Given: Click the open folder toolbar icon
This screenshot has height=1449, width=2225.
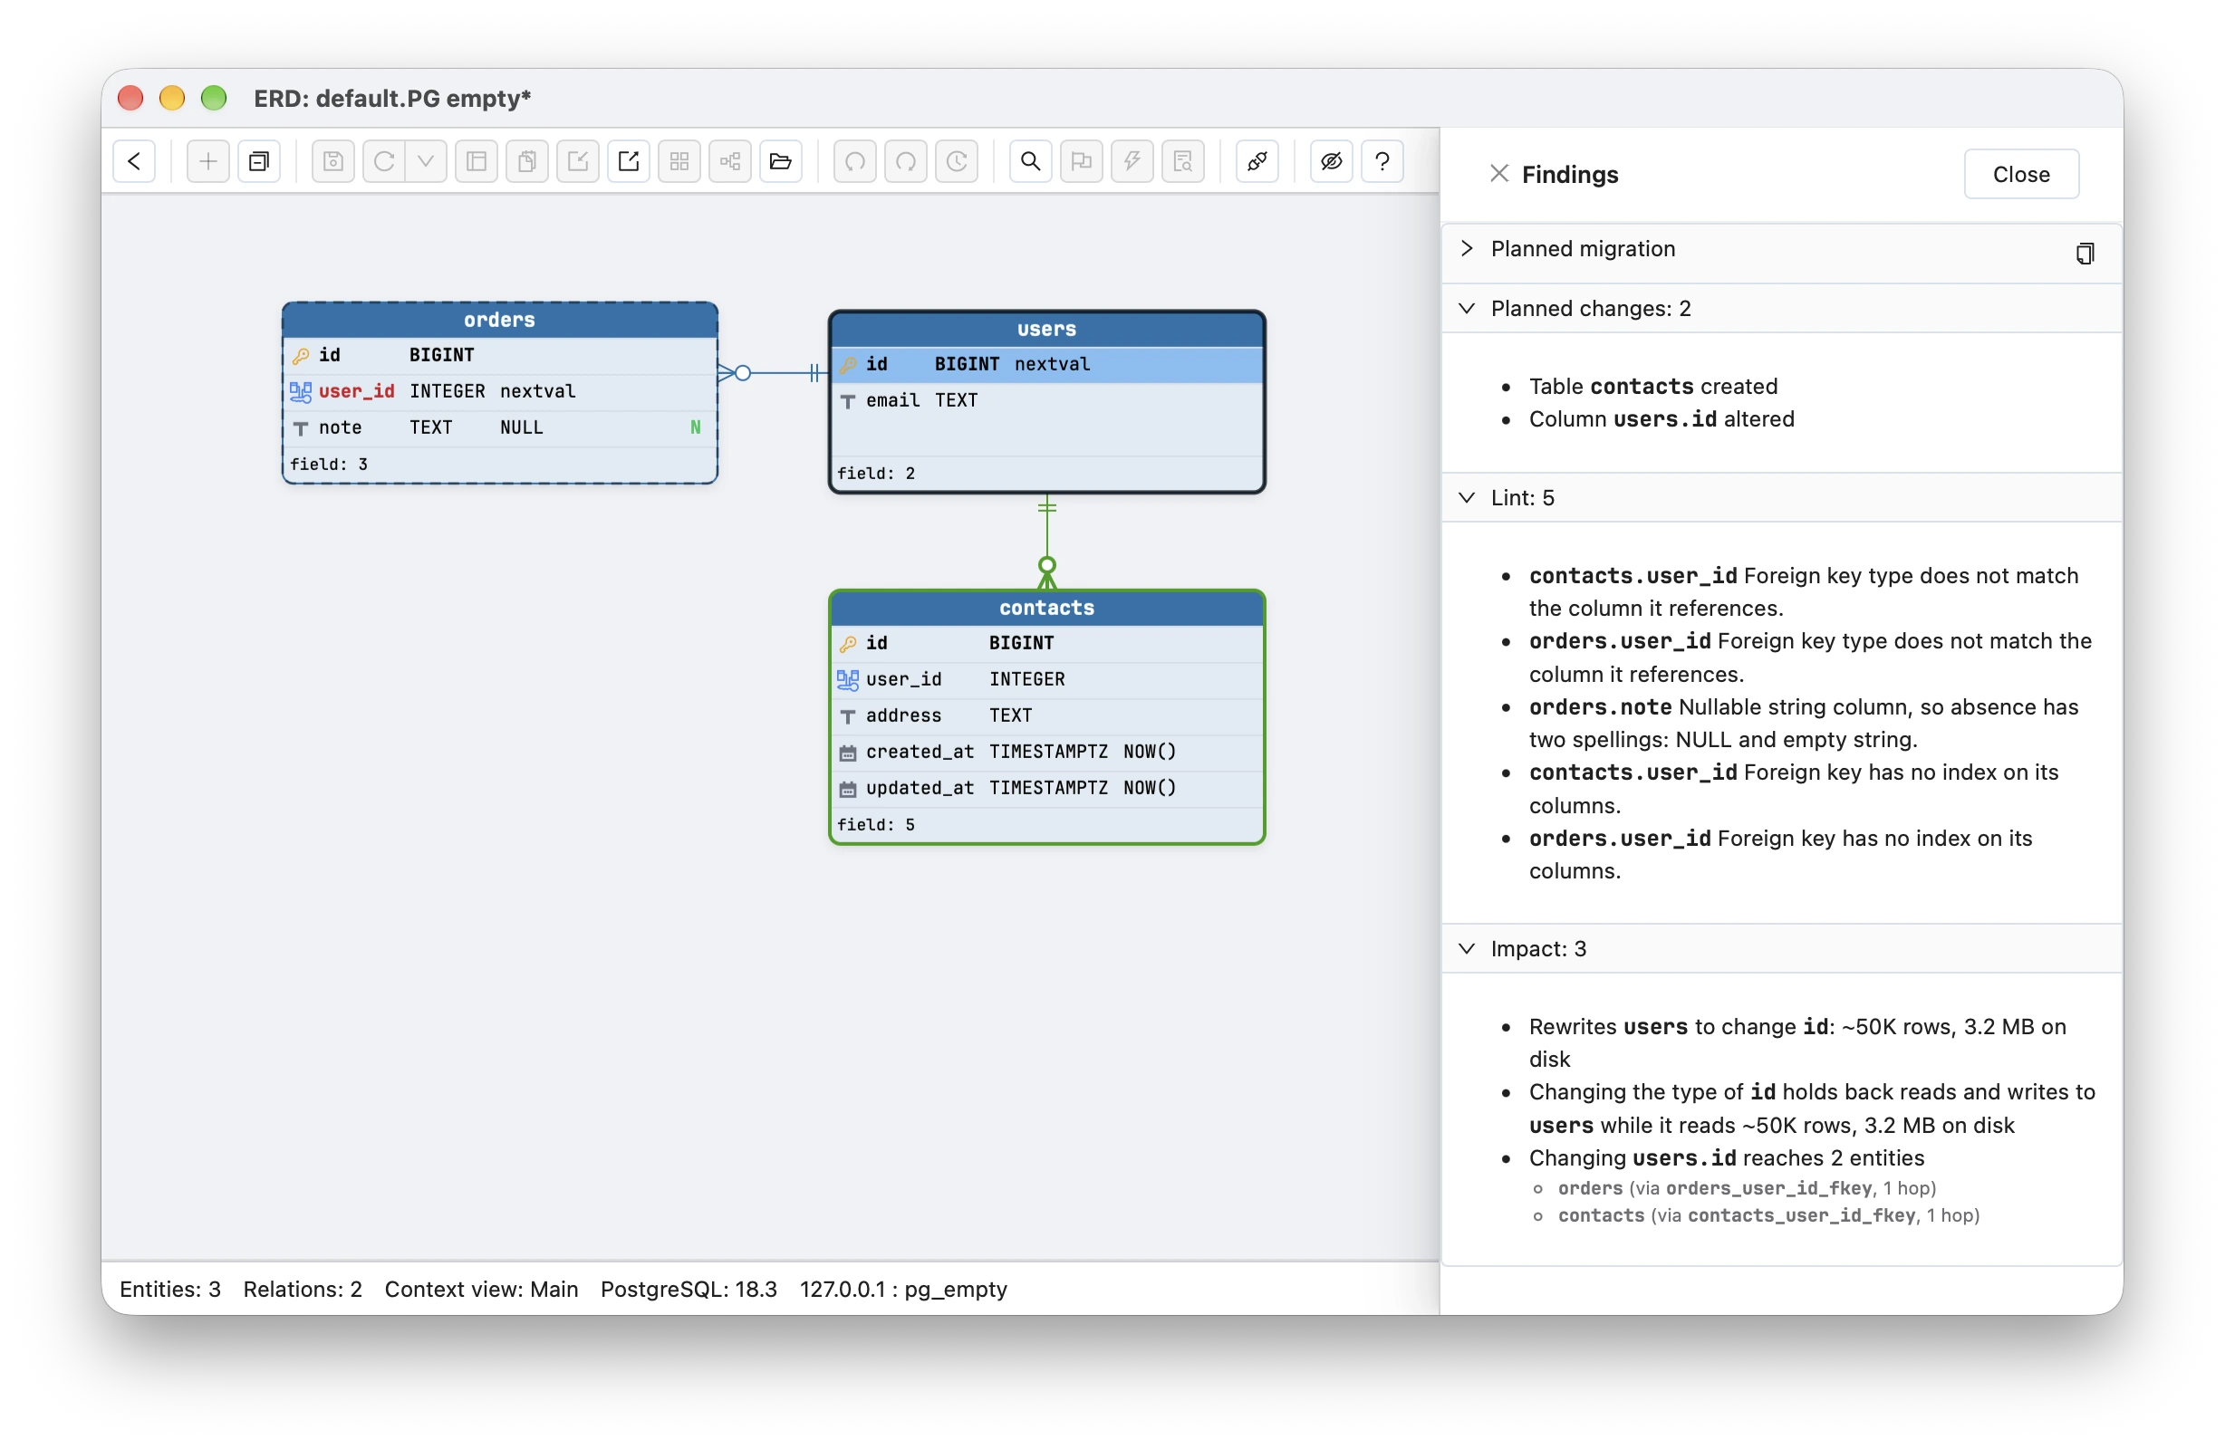Looking at the screenshot, I should click(x=781, y=162).
